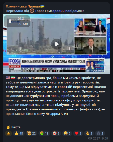The height and width of the screenshot is (142, 113).
Task: Toggle the star reaction
Action: coord(8,133)
